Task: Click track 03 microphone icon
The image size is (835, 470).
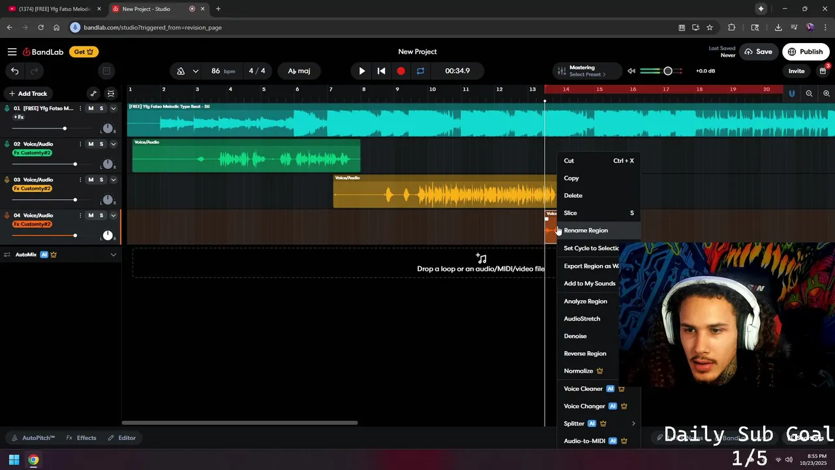Action: pyautogui.click(x=7, y=180)
